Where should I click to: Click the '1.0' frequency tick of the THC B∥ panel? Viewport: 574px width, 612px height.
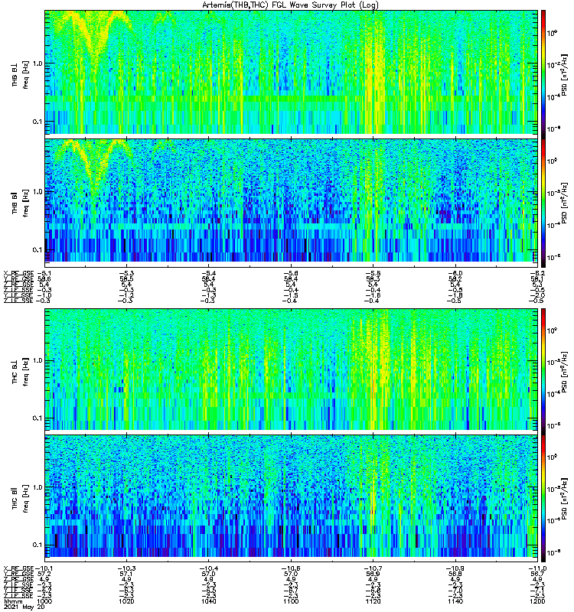38,487
